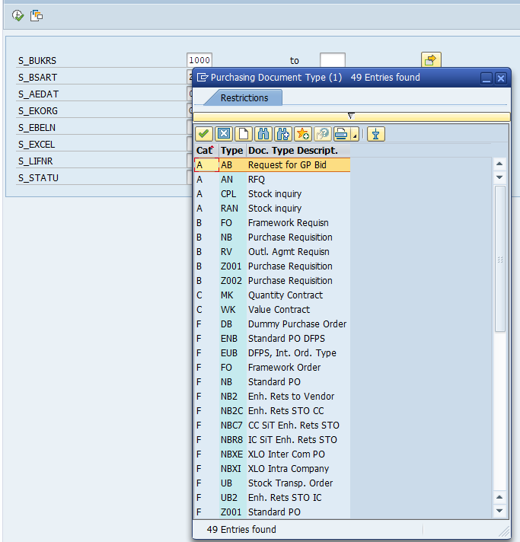Select 'Enh. Rets STO IC' row
The height and width of the screenshot is (542, 520).
[273, 497]
